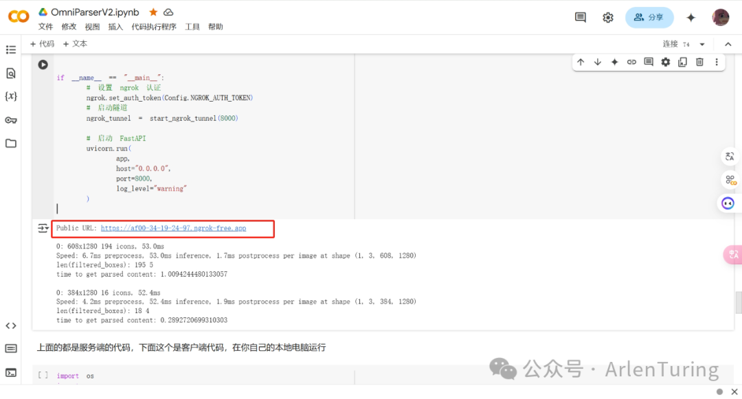Mirror cell in tab icon
The width and height of the screenshot is (742, 399).
(682, 62)
